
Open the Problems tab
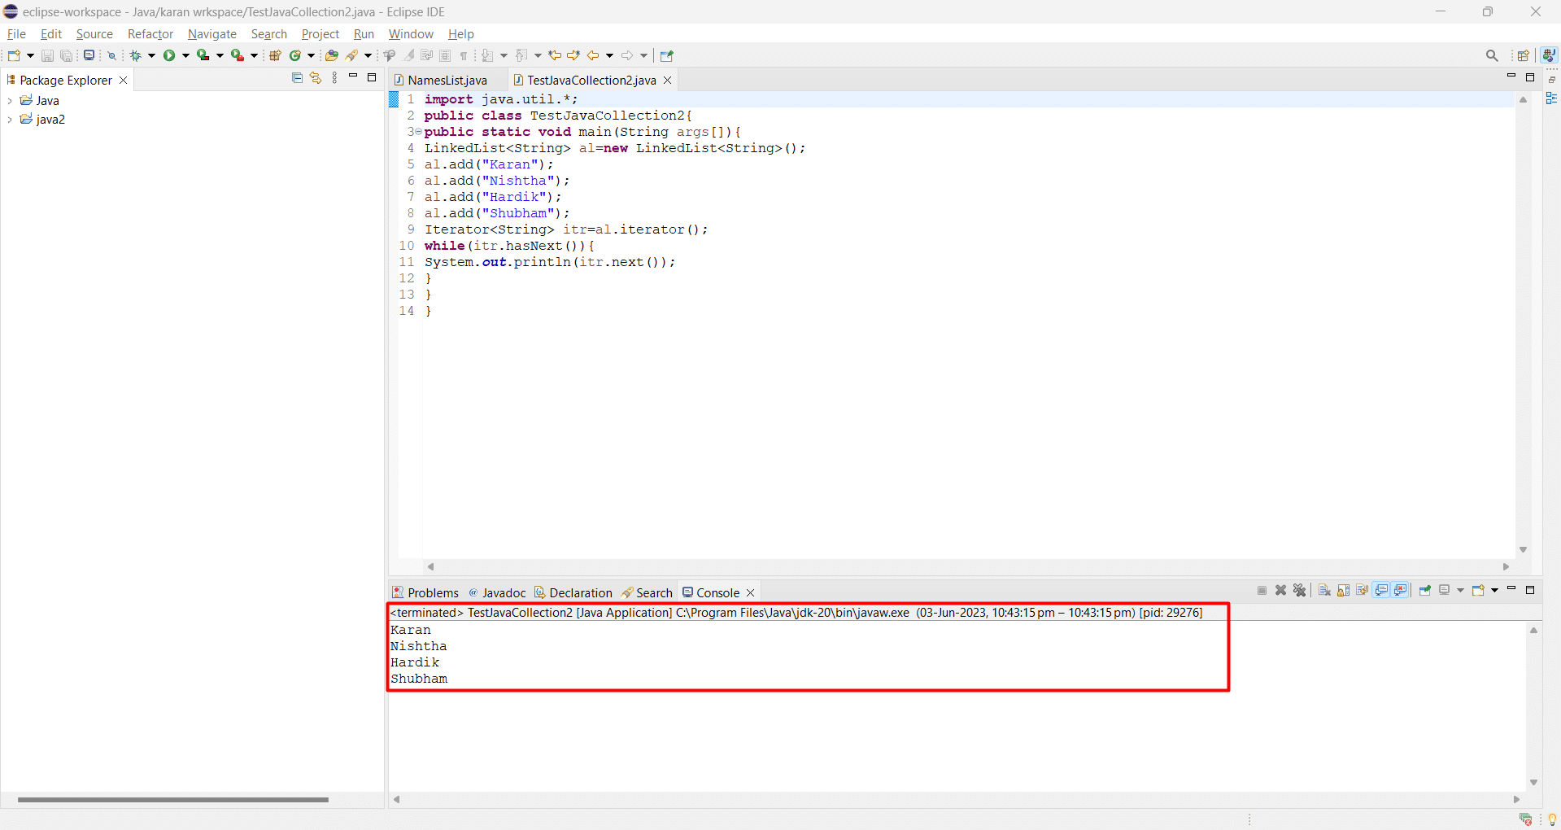(432, 592)
